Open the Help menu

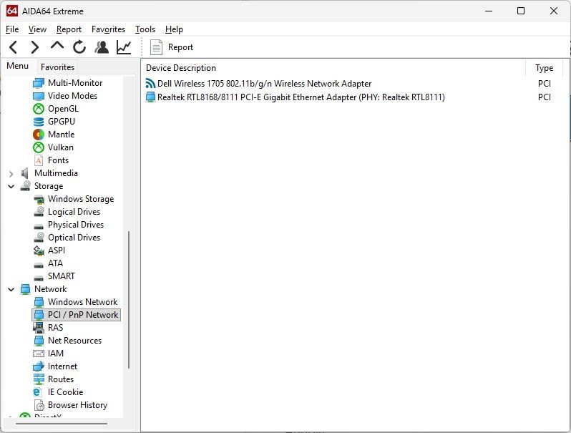tap(174, 29)
